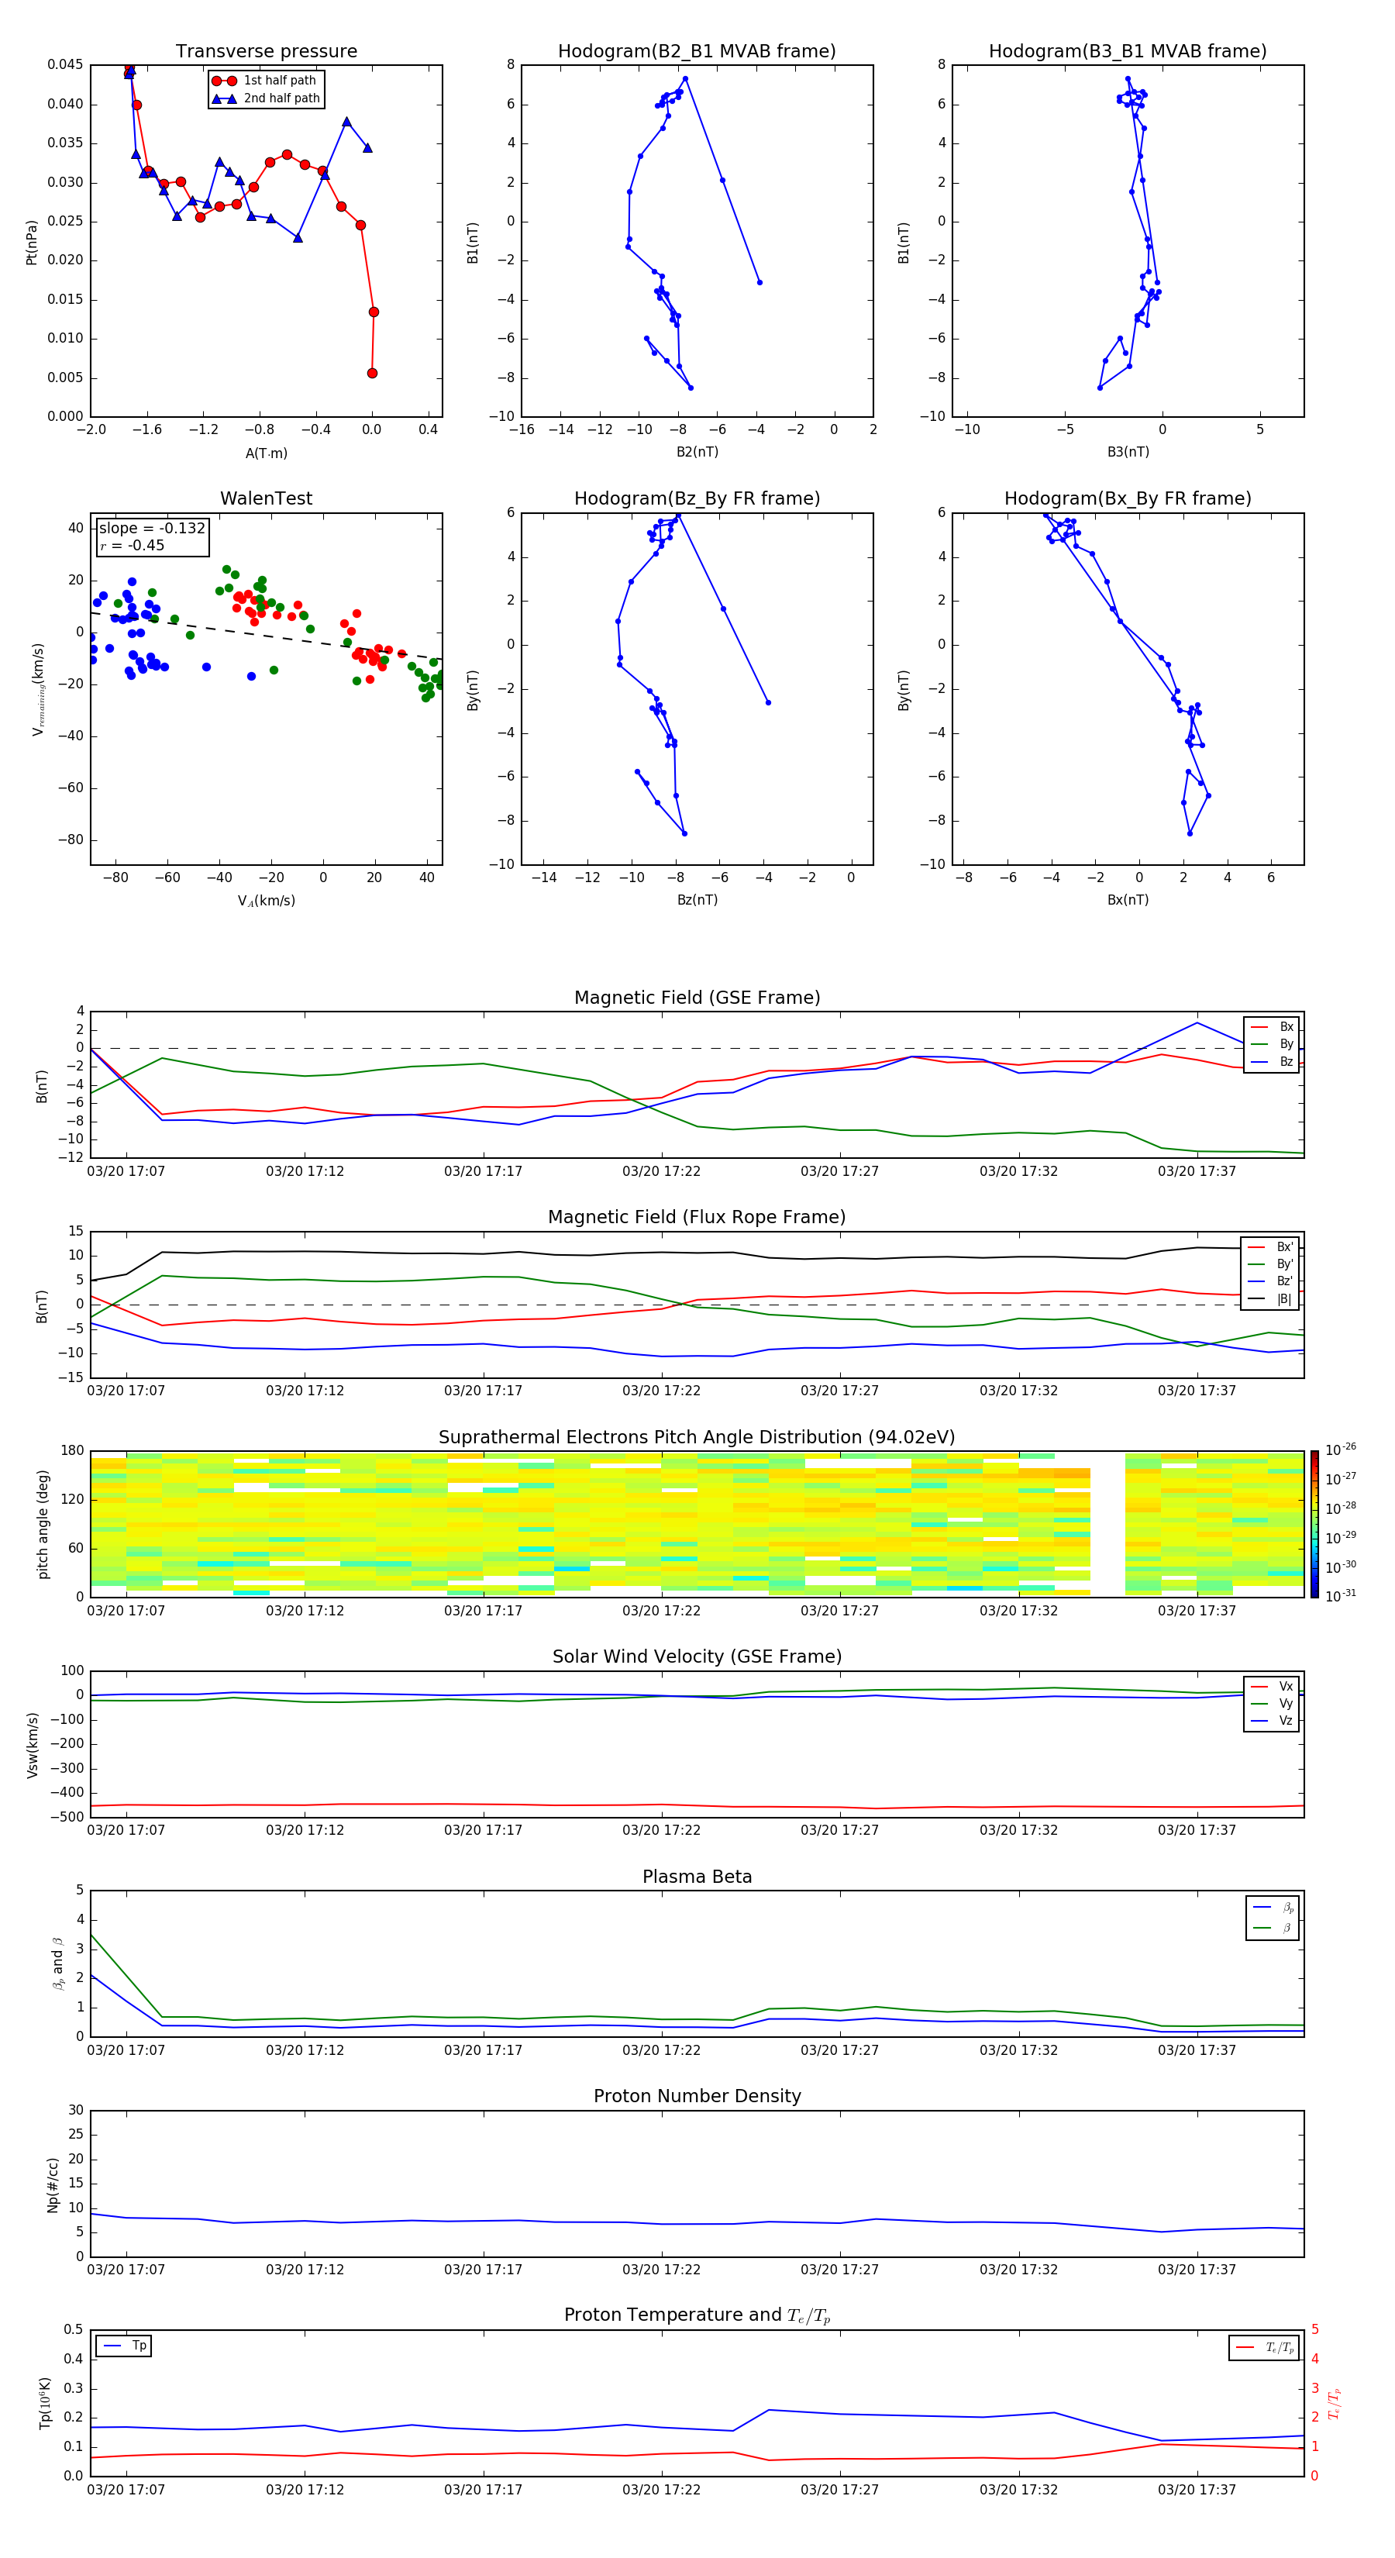Click the '10^-26' colorbar label
The width and height of the screenshot is (1395, 2558).
click(1341, 1450)
